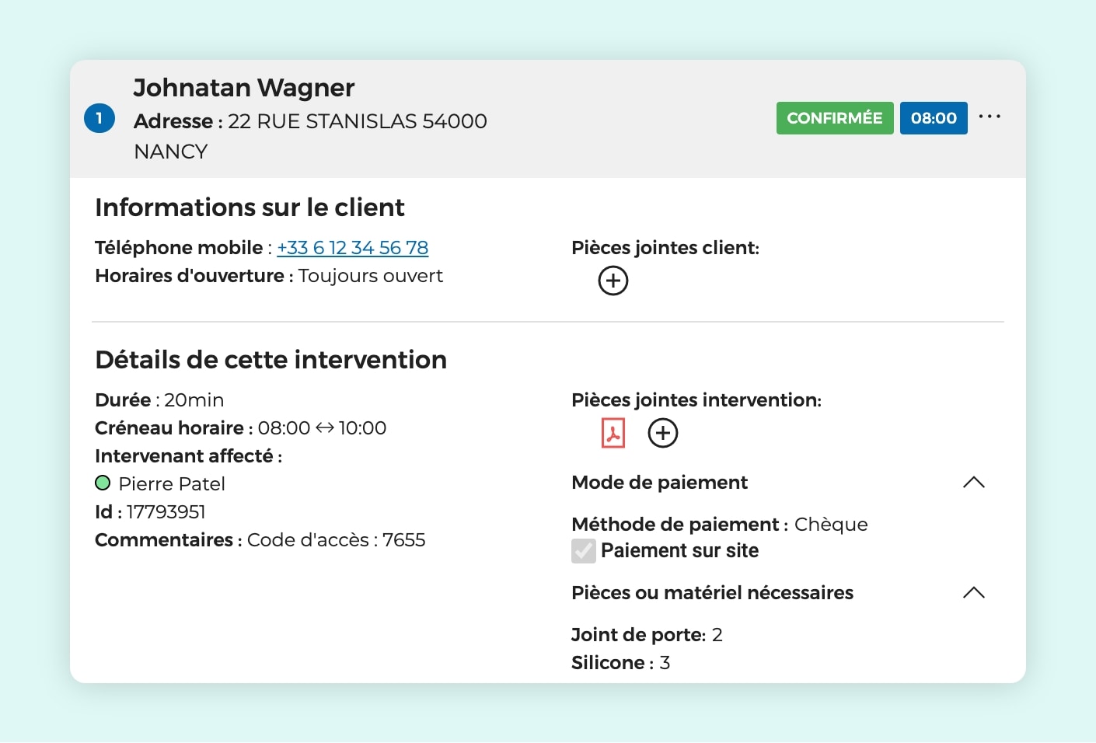1096x743 pixels.
Task: Click the Chèque payment method value
Action: [830, 525]
